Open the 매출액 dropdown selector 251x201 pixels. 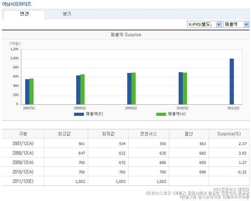pyautogui.click(x=236, y=24)
